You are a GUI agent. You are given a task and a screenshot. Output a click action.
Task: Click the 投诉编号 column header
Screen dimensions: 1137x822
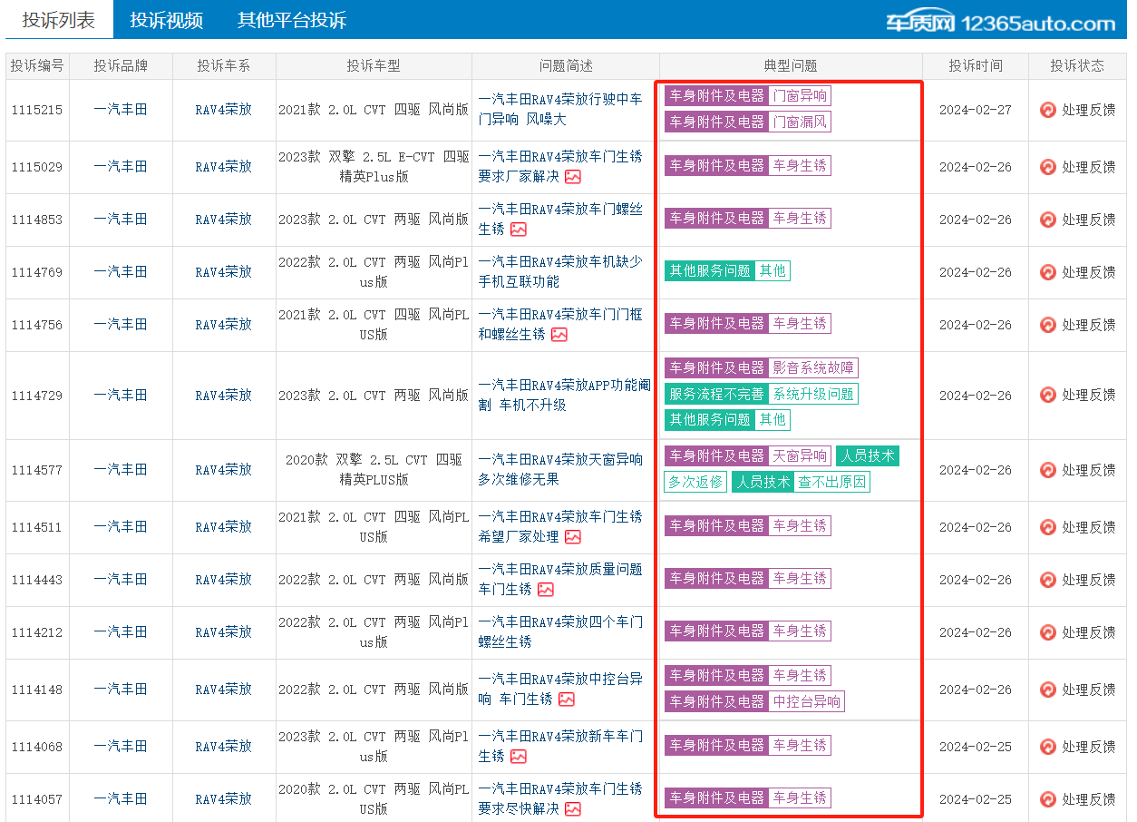[37, 66]
